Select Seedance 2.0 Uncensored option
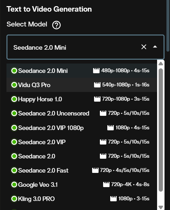Viewport: 170px width, 210px height. (x=81, y=113)
